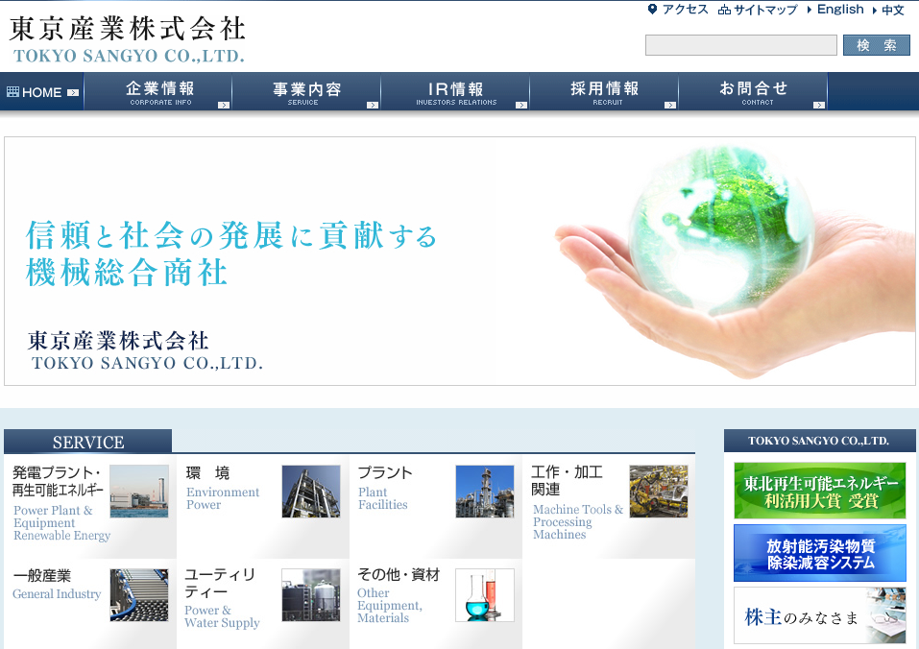The width and height of the screenshot is (919, 649).
Task: Click the 株主のみなさま banner
Action: point(819,615)
